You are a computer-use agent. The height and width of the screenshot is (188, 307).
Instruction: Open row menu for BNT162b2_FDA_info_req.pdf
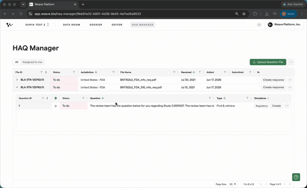[x=290, y=80]
